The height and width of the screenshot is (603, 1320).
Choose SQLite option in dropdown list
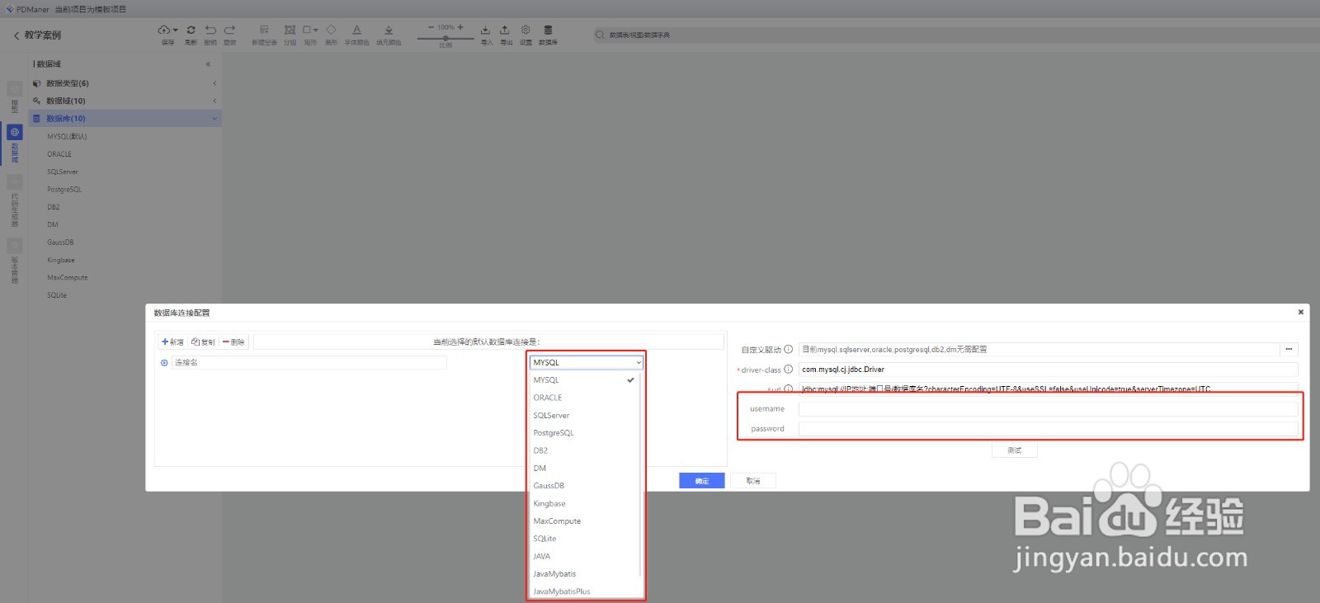(x=584, y=539)
